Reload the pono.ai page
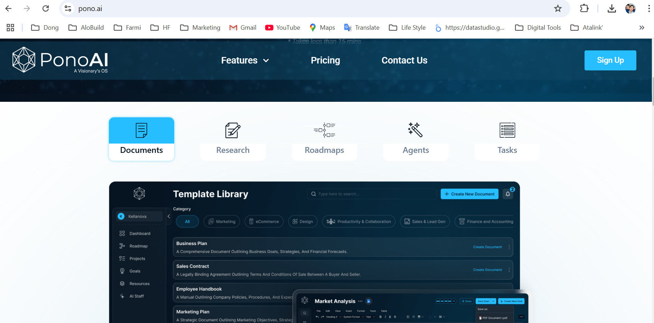This screenshot has width=654, height=323. (x=46, y=9)
